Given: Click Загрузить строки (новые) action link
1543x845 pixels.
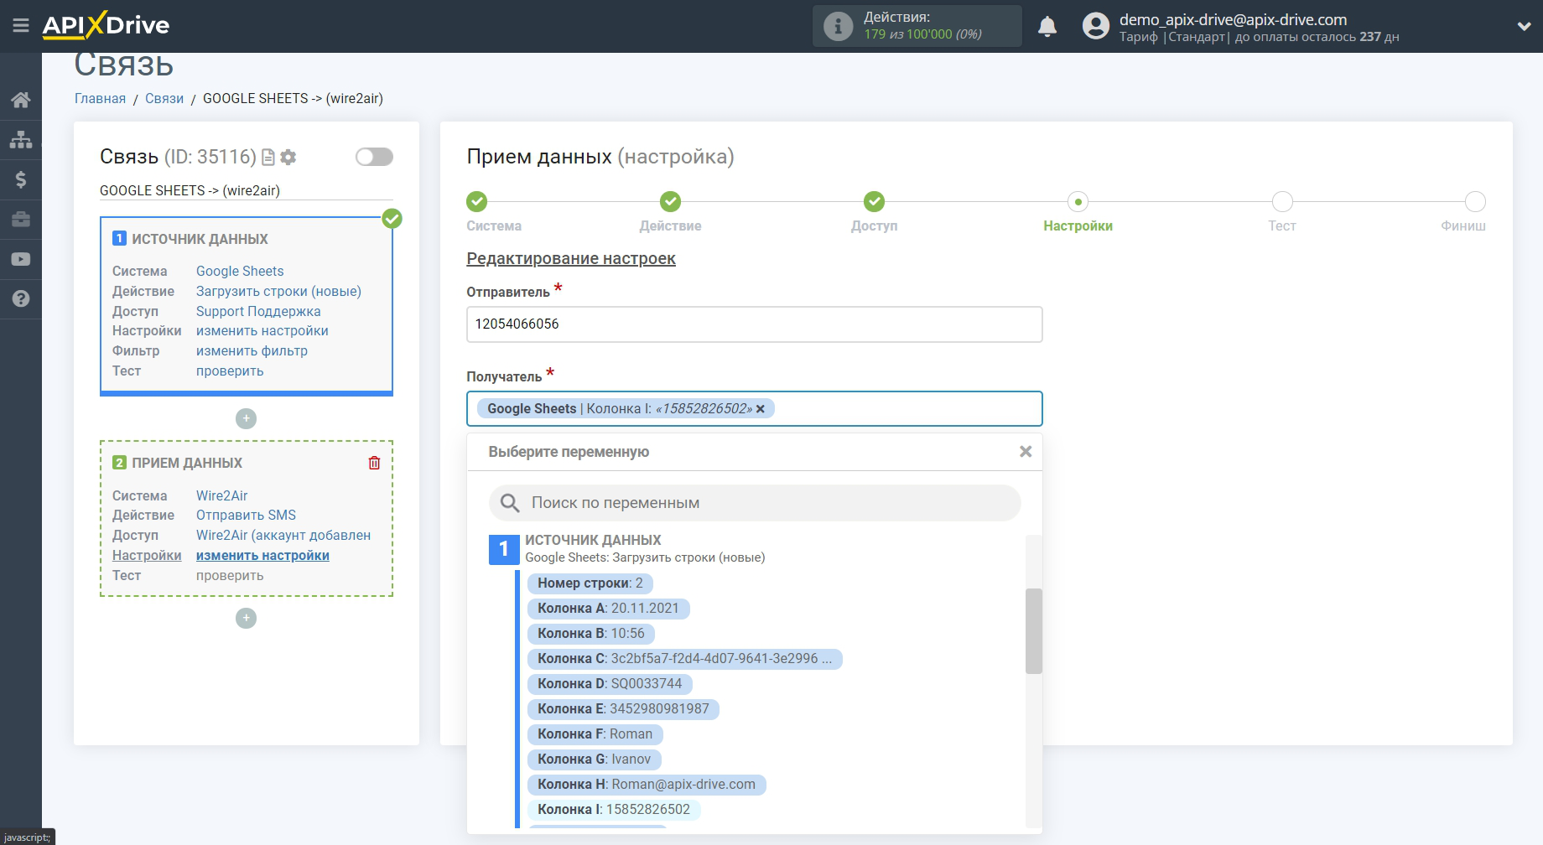Looking at the screenshot, I should pos(278,291).
